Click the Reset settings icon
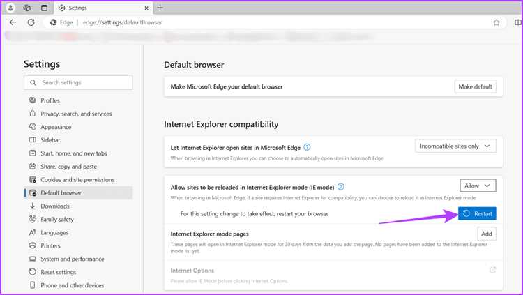 pyautogui.click(x=32, y=272)
